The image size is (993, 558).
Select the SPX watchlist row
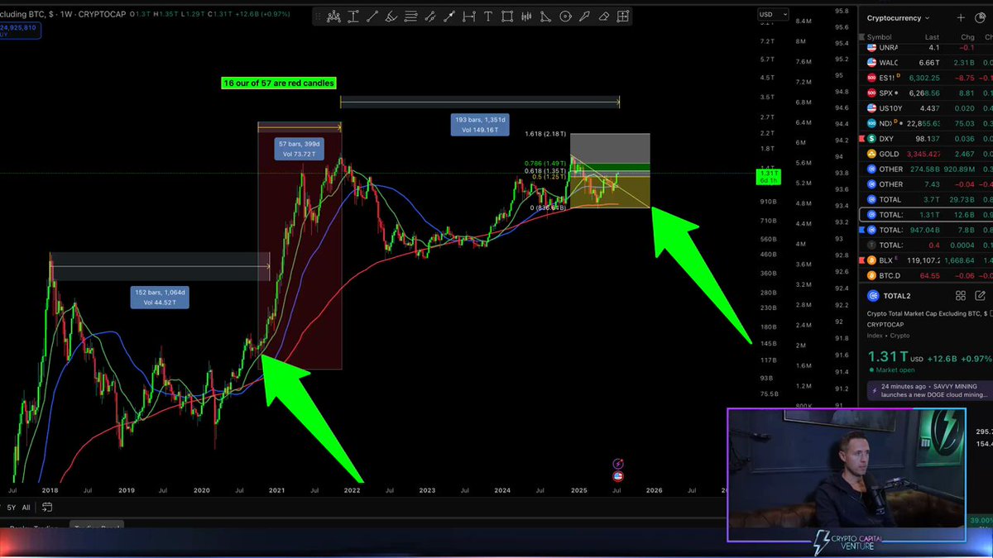(x=926, y=93)
